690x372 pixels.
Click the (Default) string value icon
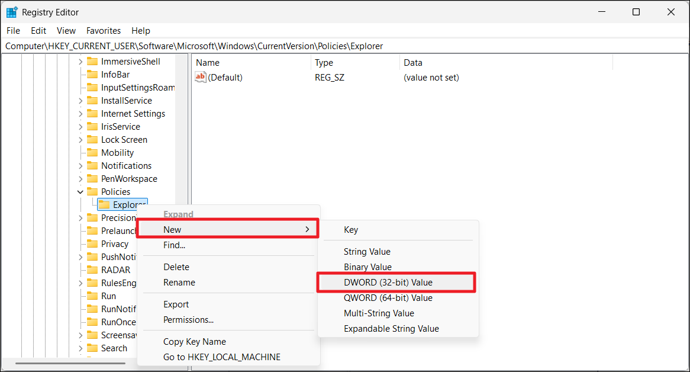201,78
